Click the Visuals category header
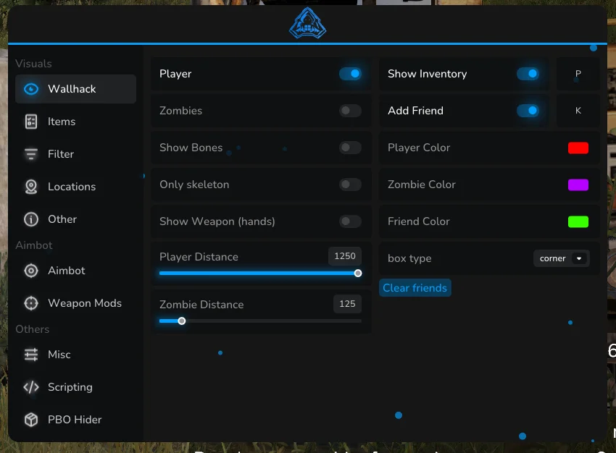Viewport: 616px width, 453px height. 32,63
